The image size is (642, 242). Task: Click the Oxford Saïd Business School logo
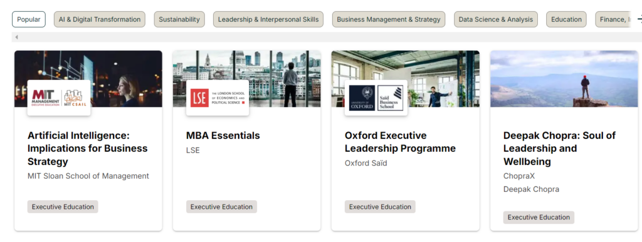pos(376,98)
